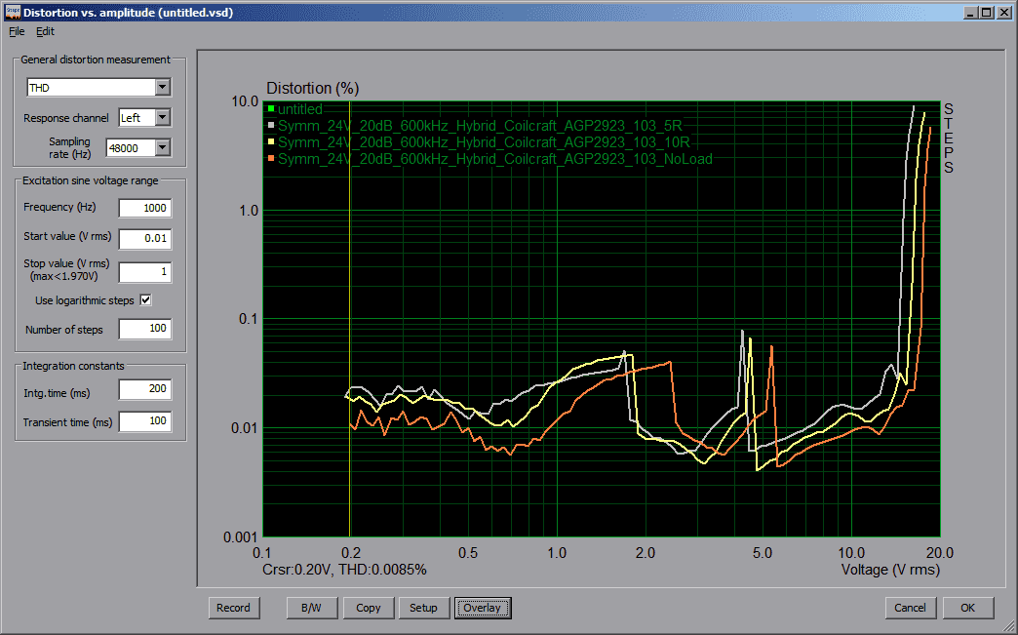Screen dimensions: 1018x635
Task: Click the green untitled legend swatch
Action: coord(271,109)
